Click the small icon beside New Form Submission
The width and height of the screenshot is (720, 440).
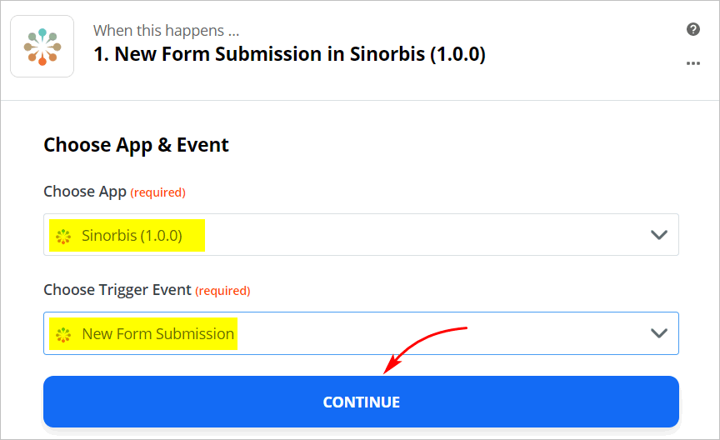63,334
